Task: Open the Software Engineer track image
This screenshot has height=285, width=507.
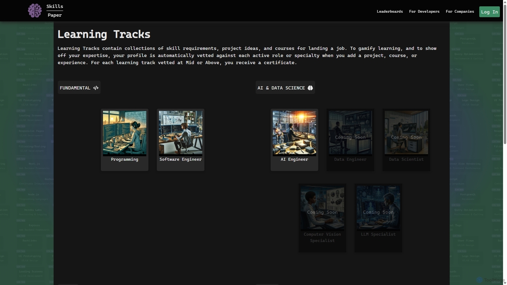Action: pos(181,133)
